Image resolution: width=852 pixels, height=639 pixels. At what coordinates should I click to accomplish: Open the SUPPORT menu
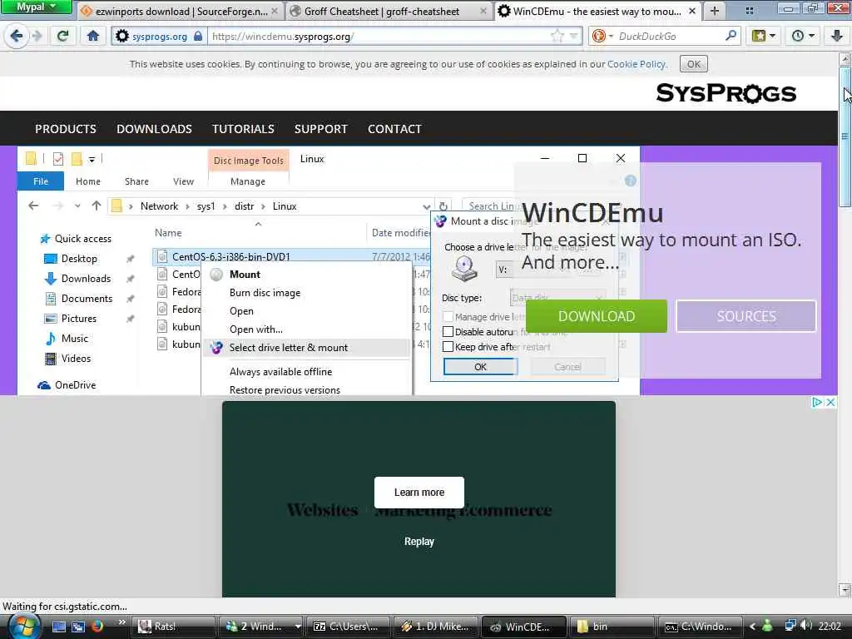coord(320,129)
